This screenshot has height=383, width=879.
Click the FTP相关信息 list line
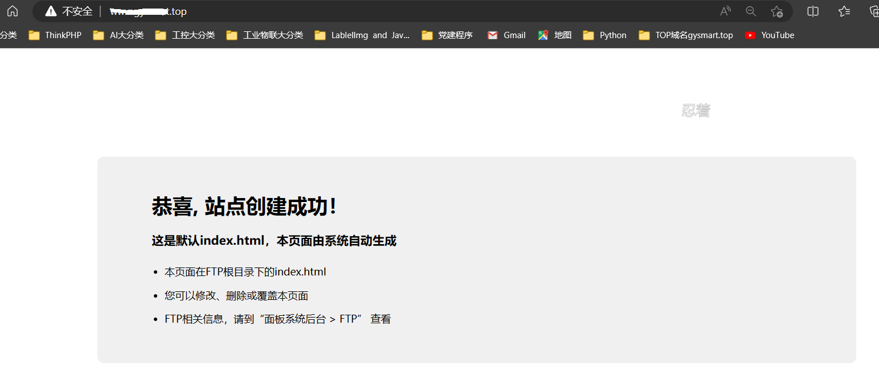click(x=278, y=319)
